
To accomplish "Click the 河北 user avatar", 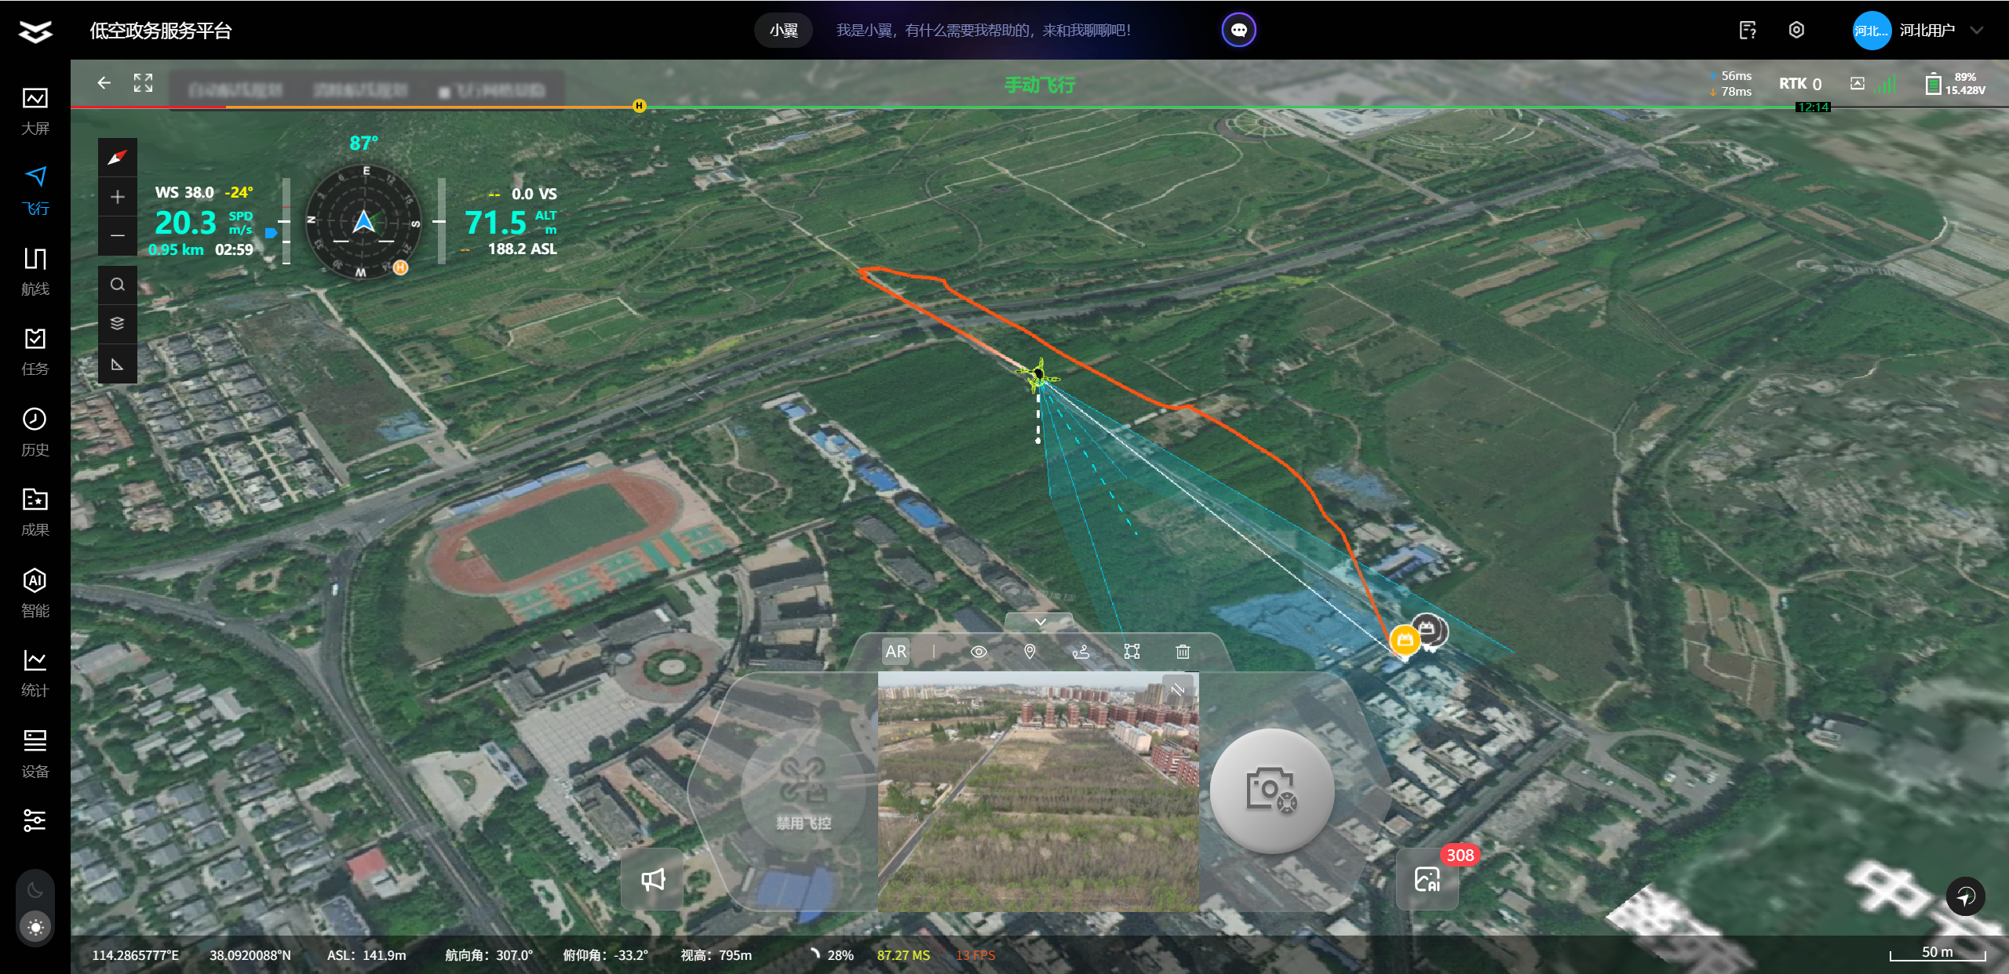I will click(x=1872, y=31).
